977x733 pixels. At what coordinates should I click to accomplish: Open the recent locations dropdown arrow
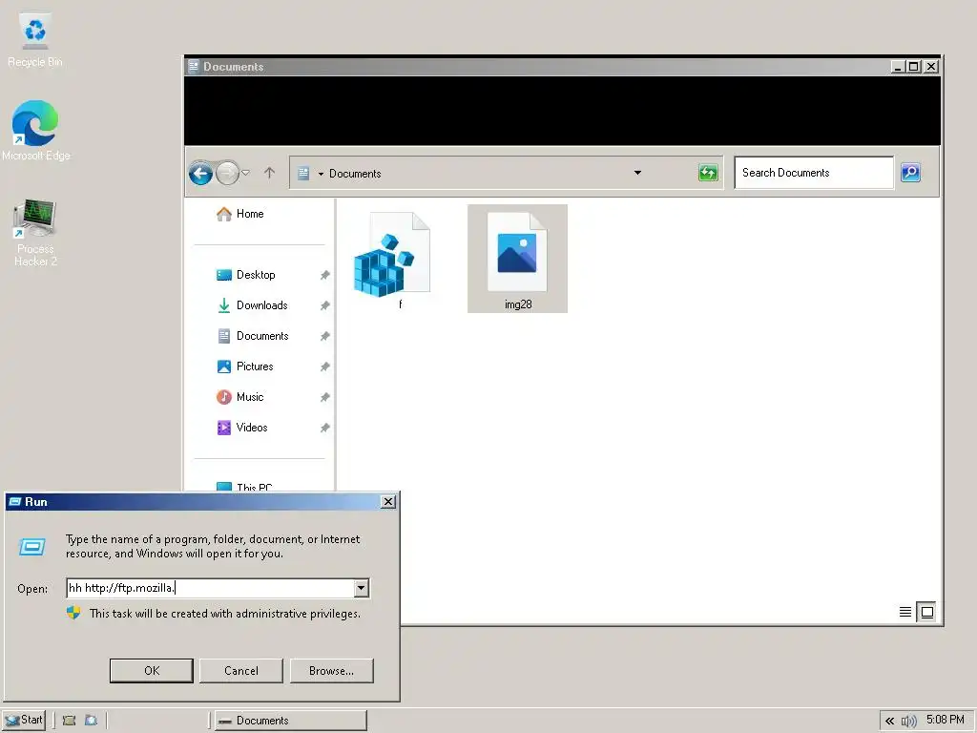[245, 173]
